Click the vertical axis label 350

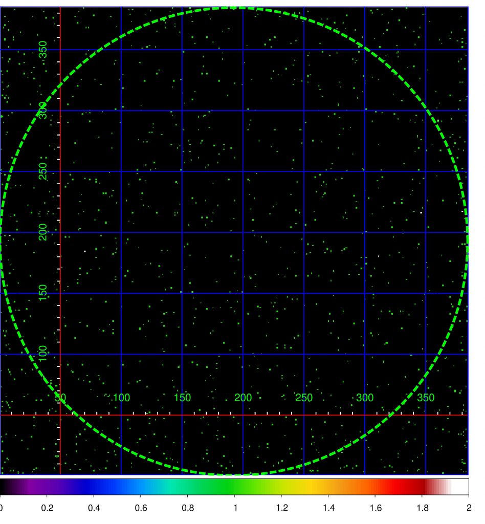[43, 50]
